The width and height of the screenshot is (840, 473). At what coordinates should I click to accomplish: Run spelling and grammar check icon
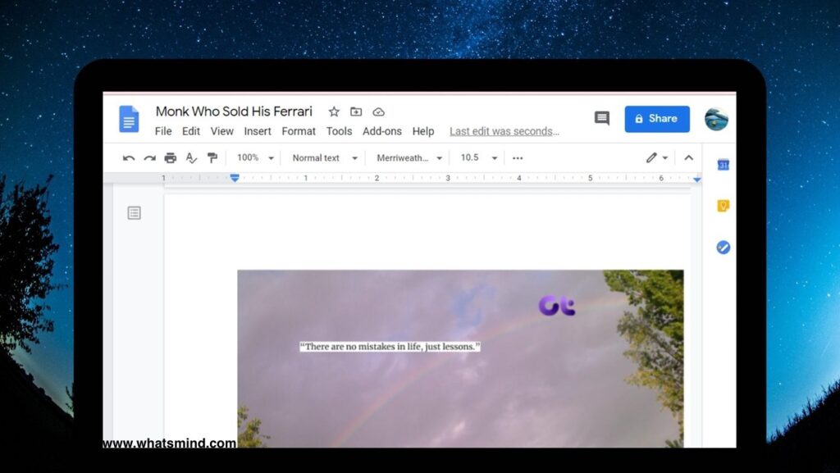click(x=191, y=158)
